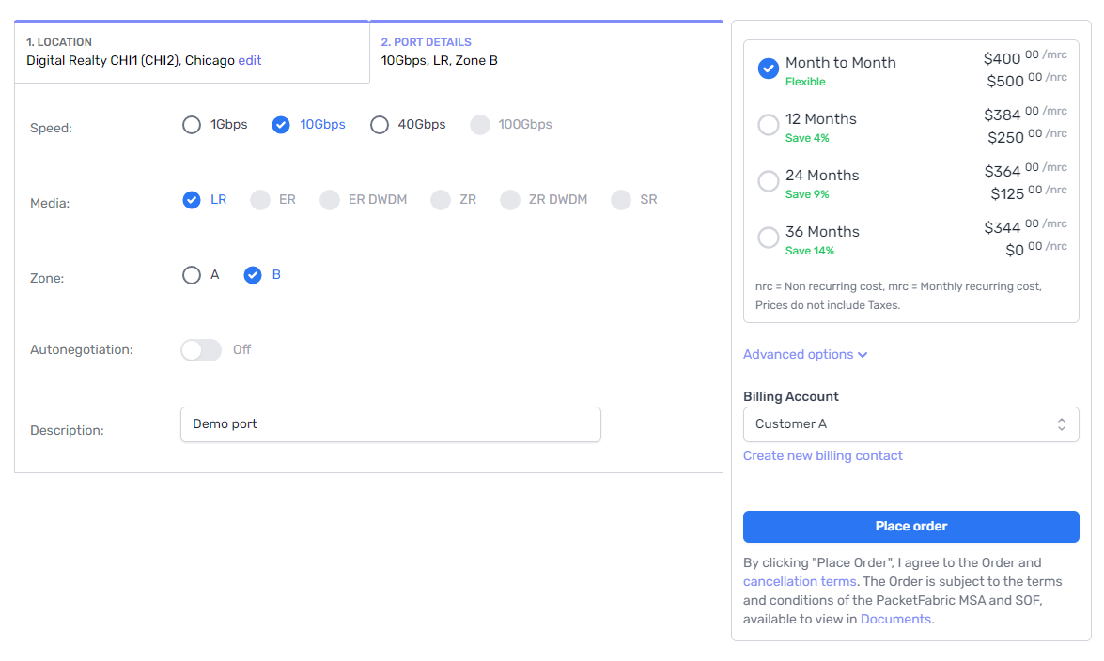Click edit next to the Chicago location
The image size is (1104, 661).
point(250,61)
